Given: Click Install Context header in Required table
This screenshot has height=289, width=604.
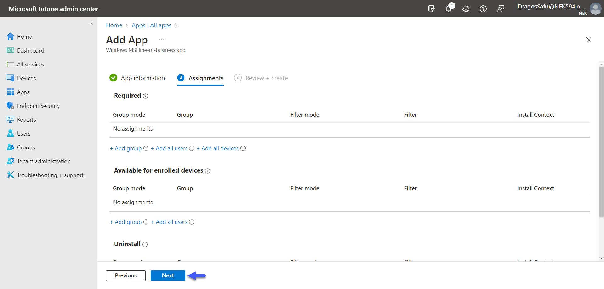Looking at the screenshot, I should 536,115.
